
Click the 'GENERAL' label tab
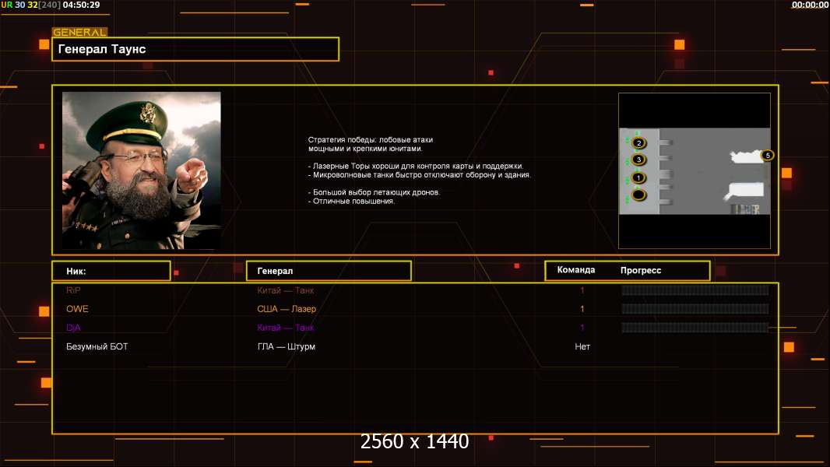pos(79,32)
